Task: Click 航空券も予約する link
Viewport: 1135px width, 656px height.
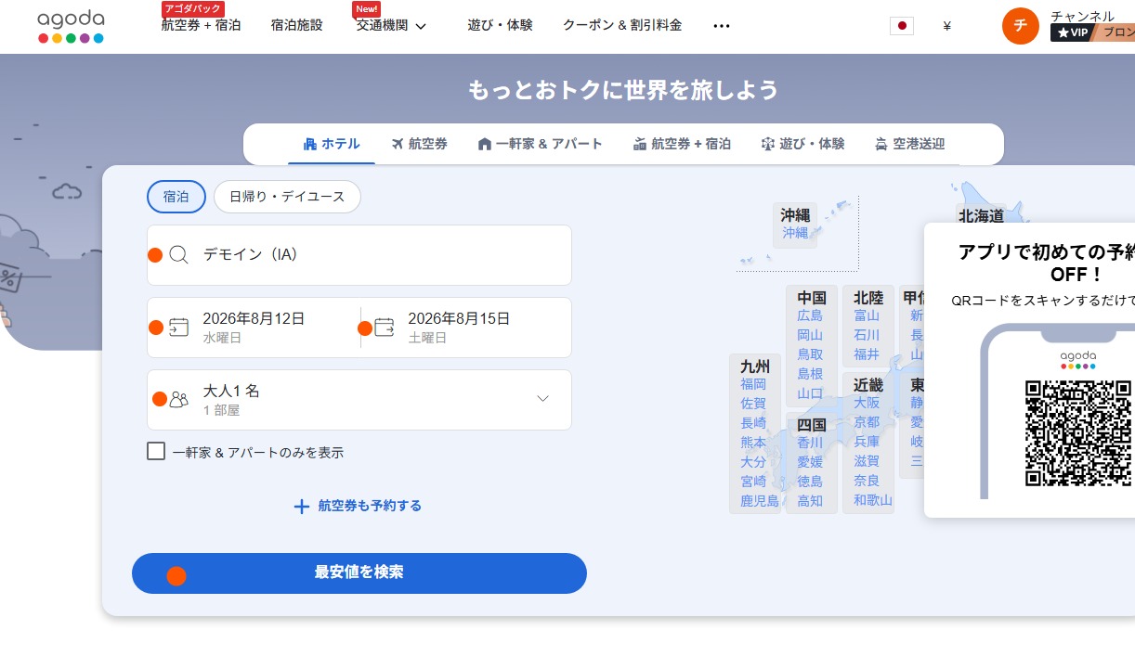Action: (x=370, y=507)
